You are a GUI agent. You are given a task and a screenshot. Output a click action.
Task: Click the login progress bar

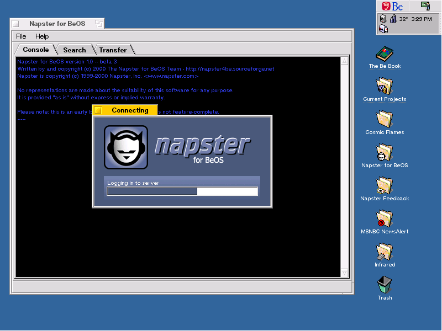pyautogui.click(x=182, y=191)
